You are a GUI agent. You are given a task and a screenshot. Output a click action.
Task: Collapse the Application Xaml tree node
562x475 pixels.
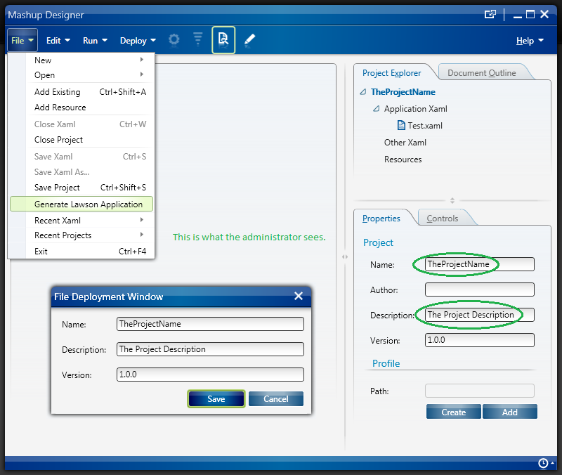pos(377,109)
